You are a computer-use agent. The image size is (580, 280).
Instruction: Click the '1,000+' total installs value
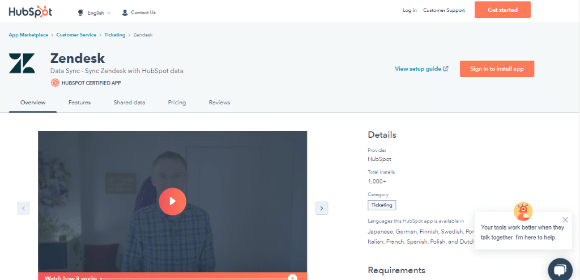(377, 181)
